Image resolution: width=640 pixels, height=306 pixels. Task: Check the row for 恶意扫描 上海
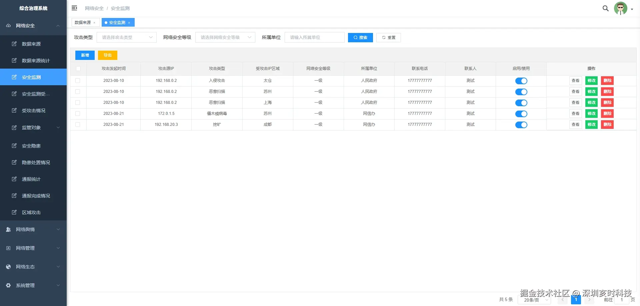78,103
